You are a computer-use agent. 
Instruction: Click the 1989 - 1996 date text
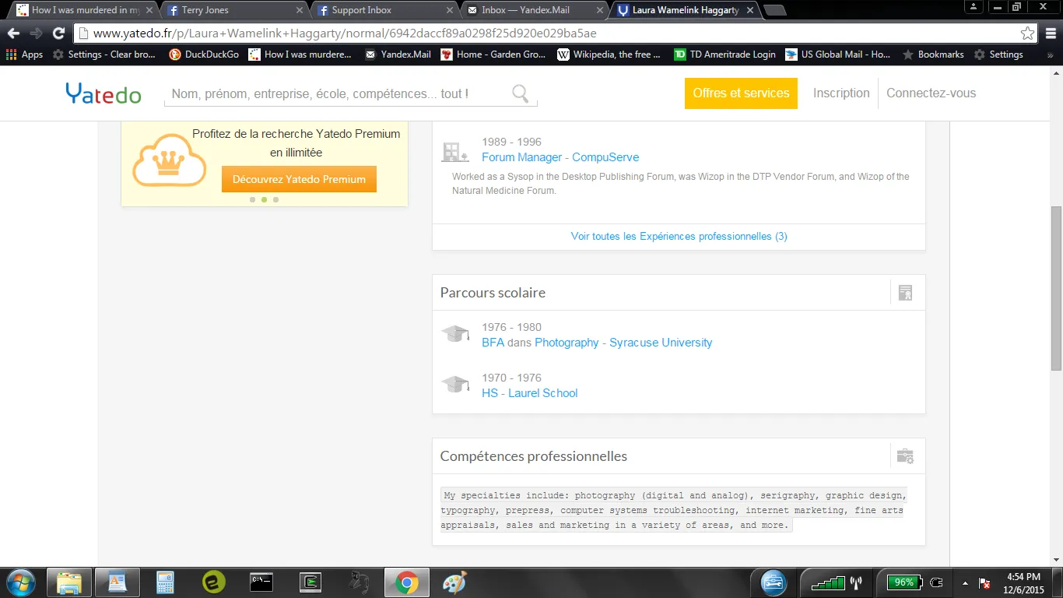tap(511, 142)
